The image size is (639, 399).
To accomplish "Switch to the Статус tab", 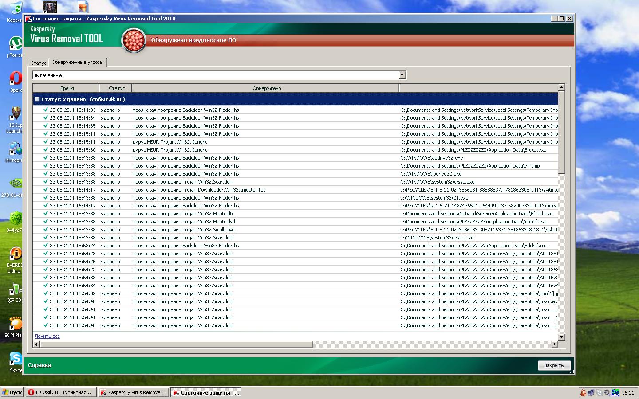I will pos(38,63).
